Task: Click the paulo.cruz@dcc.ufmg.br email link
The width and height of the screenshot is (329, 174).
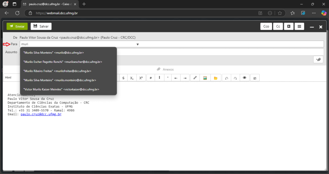Action: click(41, 114)
